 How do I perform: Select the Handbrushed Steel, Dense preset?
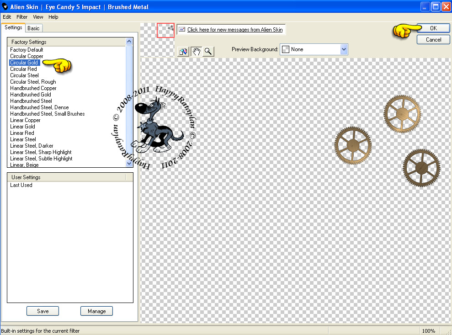coord(39,107)
